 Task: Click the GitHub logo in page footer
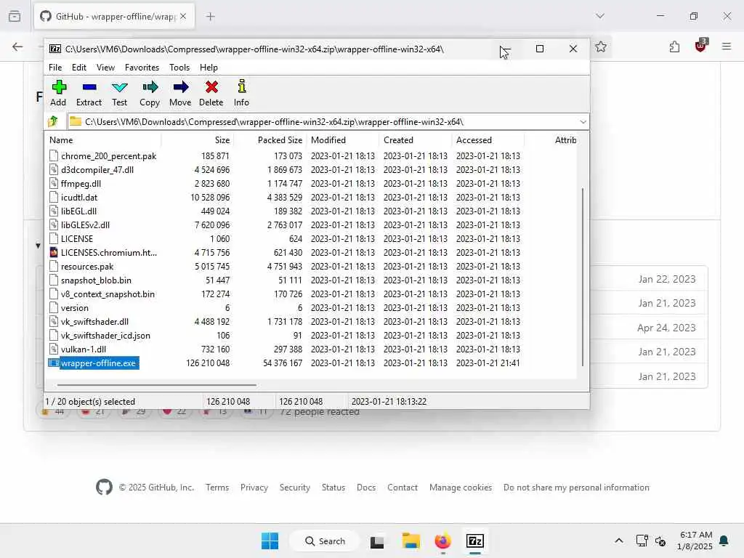(x=104, y=488)
